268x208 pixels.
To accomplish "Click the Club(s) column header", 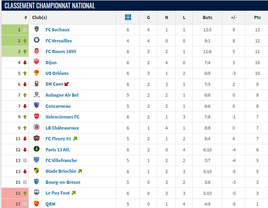I will pyautogui.click(x=40, y=17).
